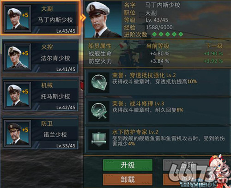
Task: Click 水下防护专家 shield torpedo skill icon
Action: tap(99, 139)
